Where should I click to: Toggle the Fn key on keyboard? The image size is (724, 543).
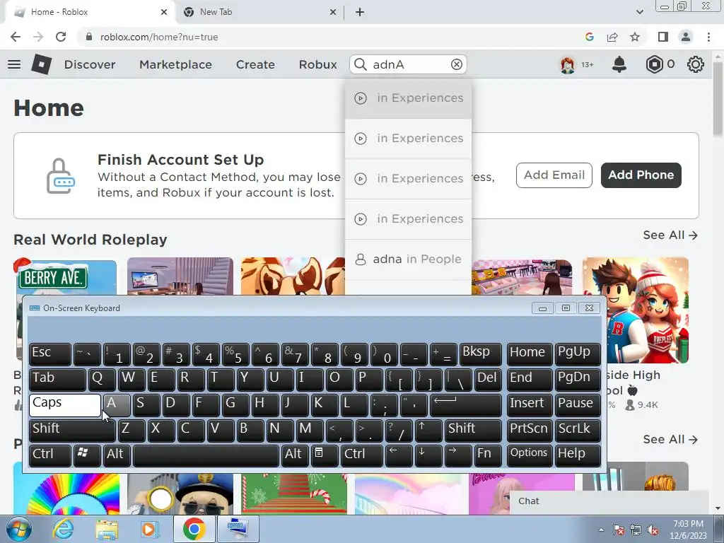click(488, 456)
